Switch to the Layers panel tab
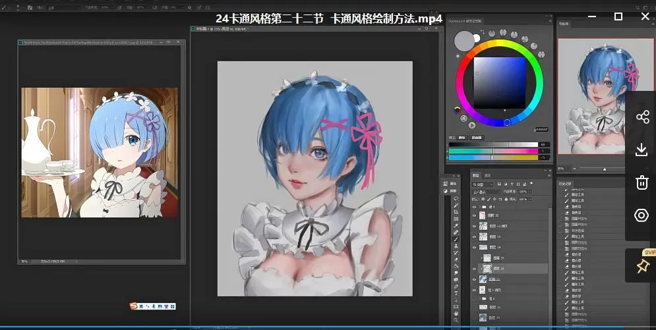 tap(476, 175)
